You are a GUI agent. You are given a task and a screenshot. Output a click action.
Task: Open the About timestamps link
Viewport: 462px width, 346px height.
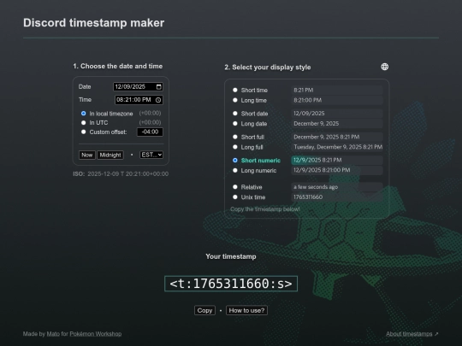pyautogui.click(x=412, y=334)
